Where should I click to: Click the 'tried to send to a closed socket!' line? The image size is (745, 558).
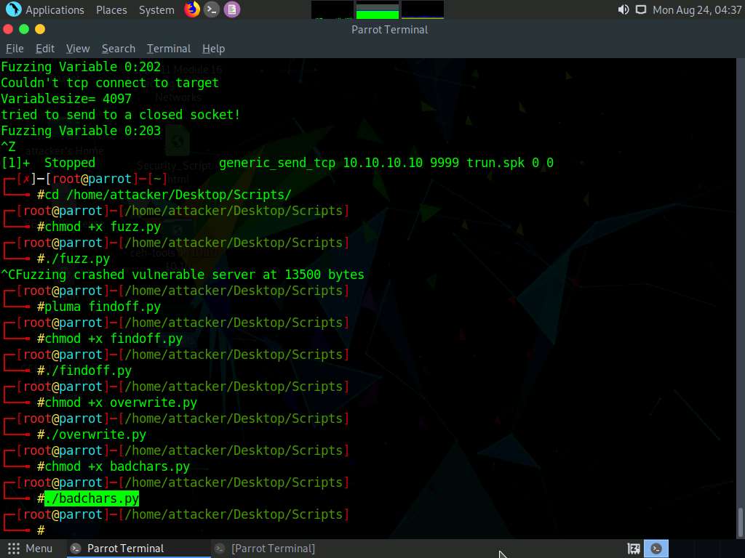121,115
